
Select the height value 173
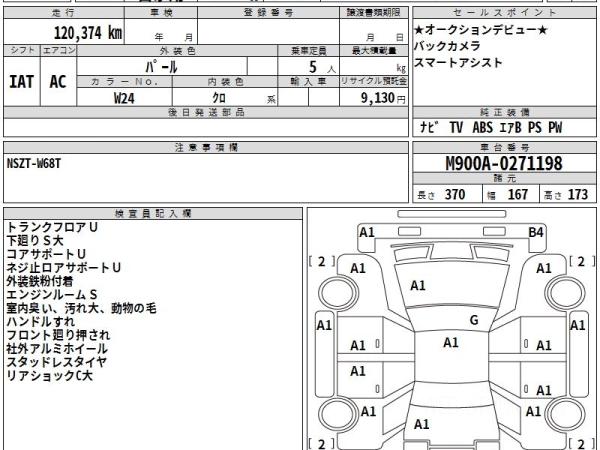[578, 194]
